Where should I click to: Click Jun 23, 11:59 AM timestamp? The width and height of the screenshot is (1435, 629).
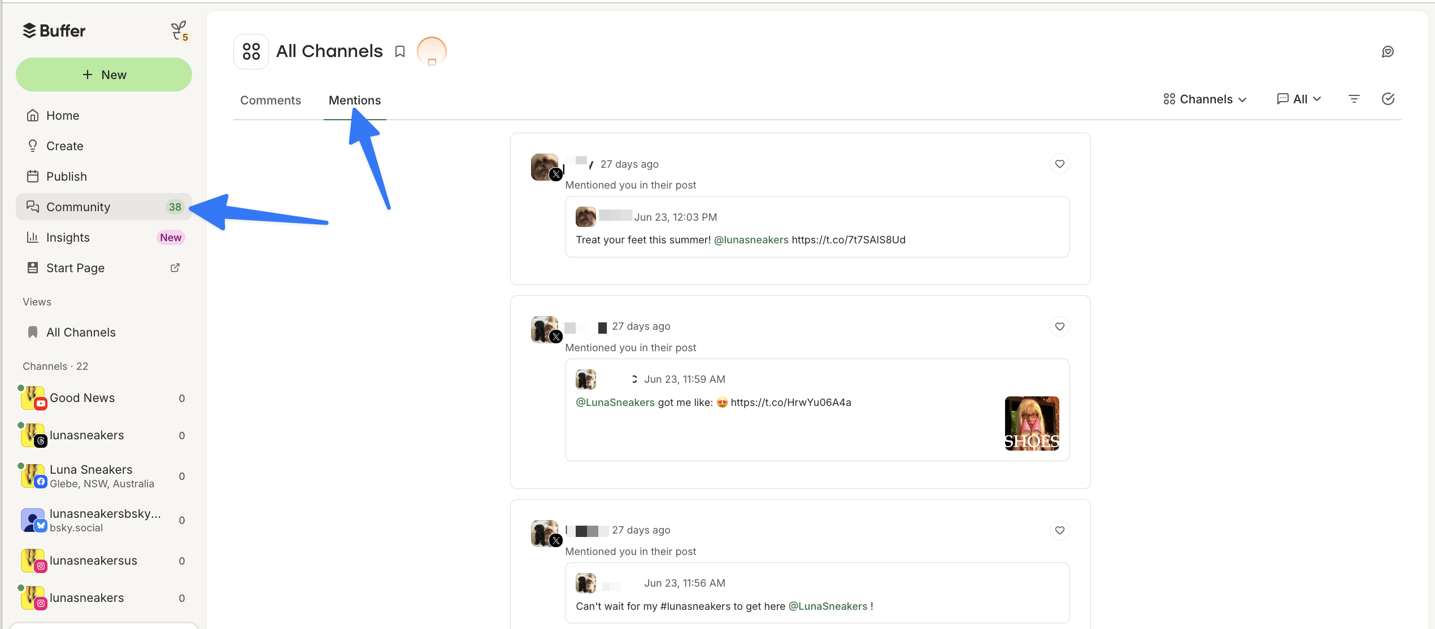(x=685, y=379)
